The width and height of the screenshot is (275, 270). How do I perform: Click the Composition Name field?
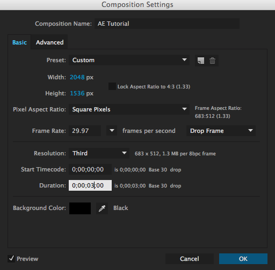pos(167,24)
